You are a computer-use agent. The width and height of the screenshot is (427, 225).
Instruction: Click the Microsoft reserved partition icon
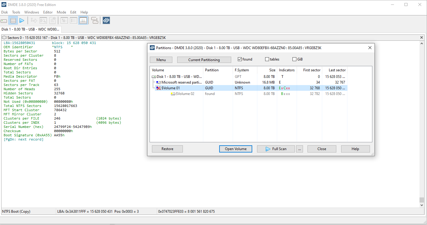click(x=159, y=82)
